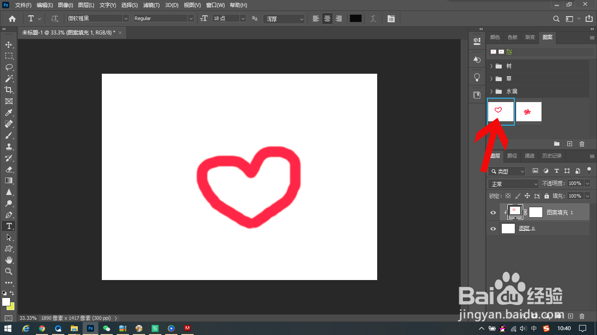Expand the 水滴 pattern folder
The image size is (597, 335).
pyautogui.click(x=491, y=92)
